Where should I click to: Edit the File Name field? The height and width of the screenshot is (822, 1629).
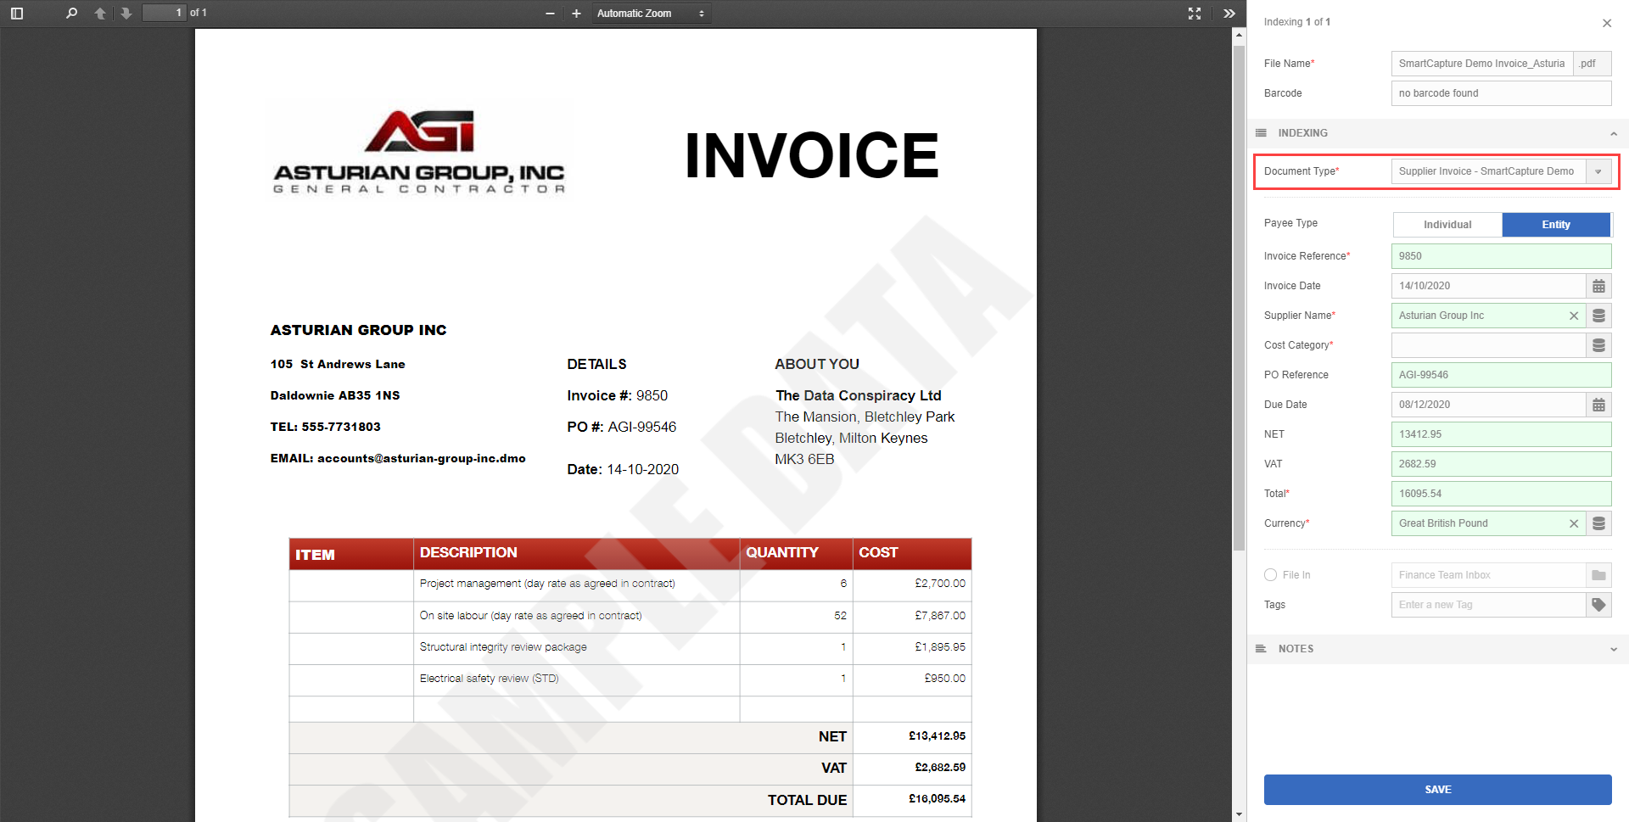1482,64
